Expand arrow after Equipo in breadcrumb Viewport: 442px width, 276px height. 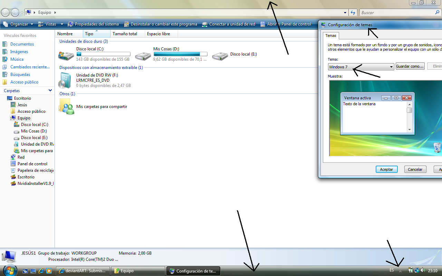[55, 12]
